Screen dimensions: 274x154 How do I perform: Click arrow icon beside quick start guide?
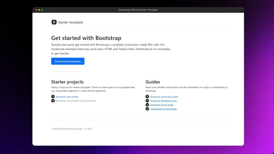(x=147, y=97)
